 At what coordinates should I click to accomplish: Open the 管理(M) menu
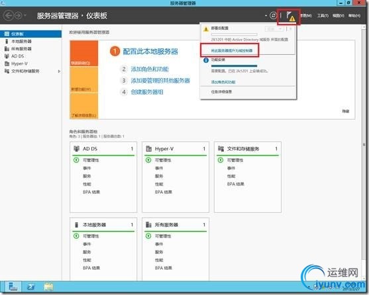(307, 15)
